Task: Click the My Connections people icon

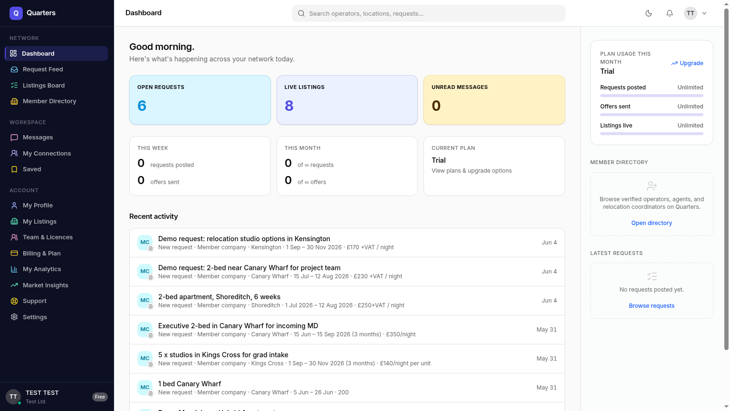Action: point(14,154)
